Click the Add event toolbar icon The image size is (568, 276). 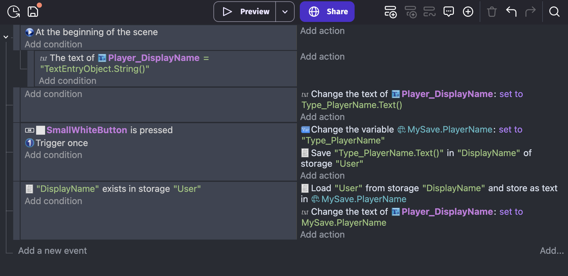click(x=390, y=12)
